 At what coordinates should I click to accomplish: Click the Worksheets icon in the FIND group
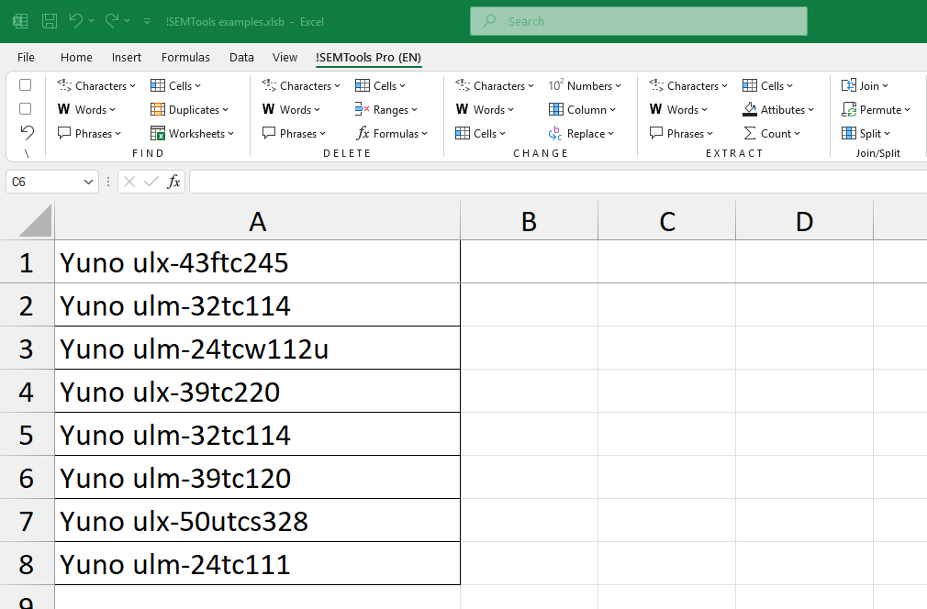(193, 133)
